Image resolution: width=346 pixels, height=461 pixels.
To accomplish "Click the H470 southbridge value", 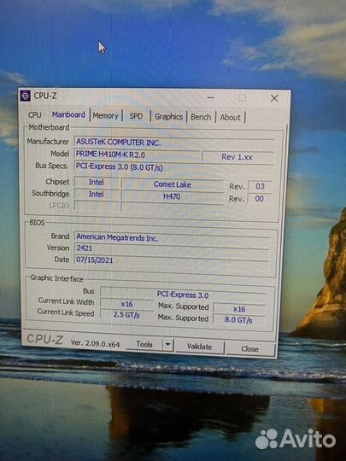I will 172,196.
